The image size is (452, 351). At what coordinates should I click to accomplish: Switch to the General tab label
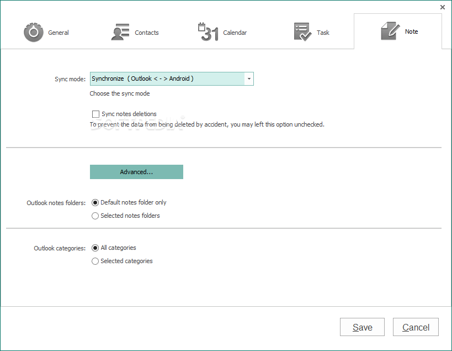pyautogui.click(x=59, y=33)
